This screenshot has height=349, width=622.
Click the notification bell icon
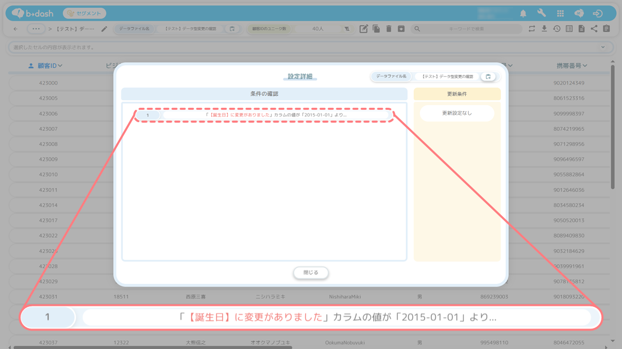pos(523,13)
